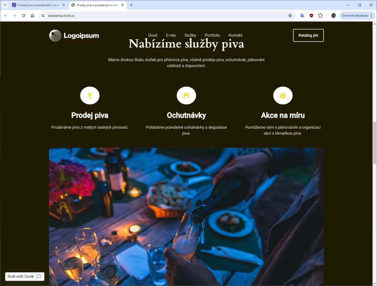Open the Portfolio navigation menu item
Screen dimensions: 377x286
coord(212,35)
